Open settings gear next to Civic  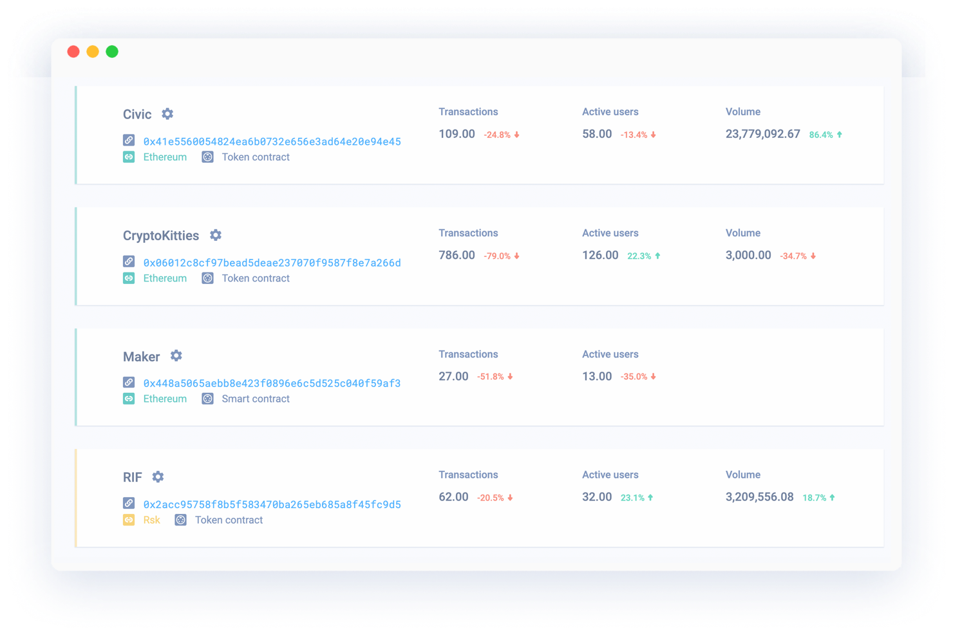click(x=167, y=114)
